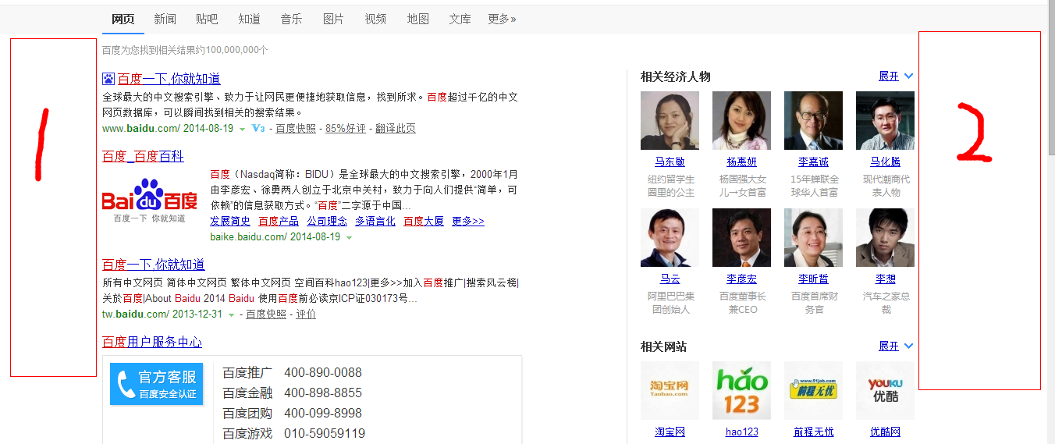Open 百度快照 for www.baidu.com result

pyautogui.click(x=296, y=129)
